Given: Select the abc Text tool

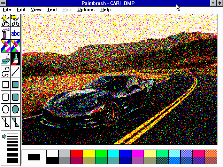Looking at the screenshot, I should 15,33.
